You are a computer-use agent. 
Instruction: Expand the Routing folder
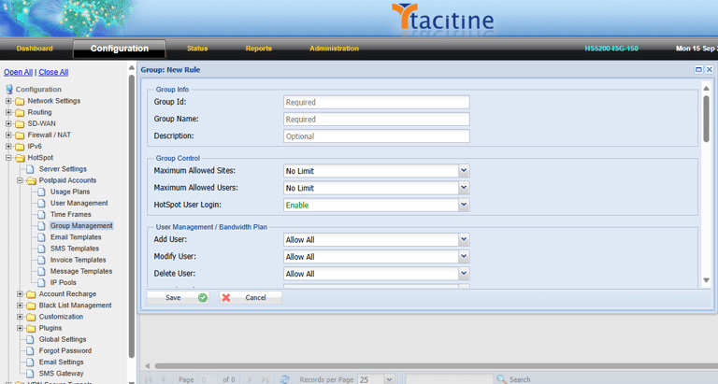pos(8,112)
